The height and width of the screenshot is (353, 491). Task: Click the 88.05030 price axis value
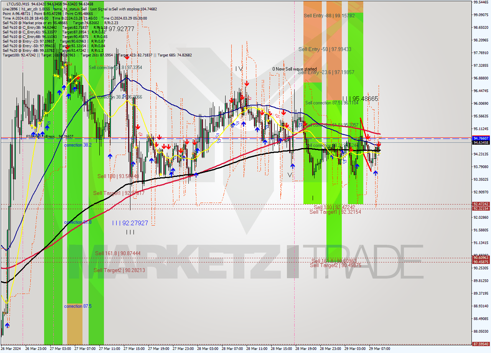(481, 332)
